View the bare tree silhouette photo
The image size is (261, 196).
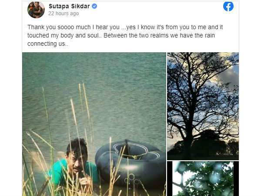click(x=203, y=106)
